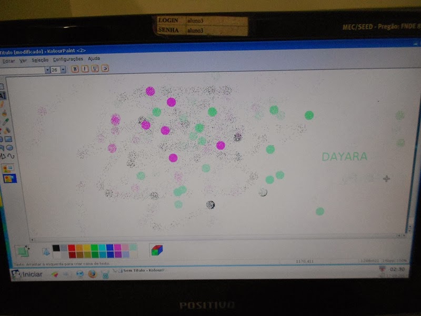Choose the filled Rectangle shape tool
Viewport: 421px width, 316px height.
pos(8,139)
